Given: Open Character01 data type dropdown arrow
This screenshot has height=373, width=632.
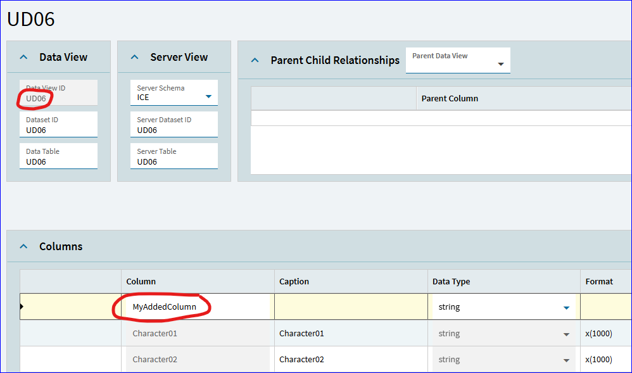Looking at the screenshot, I should 566,334.
